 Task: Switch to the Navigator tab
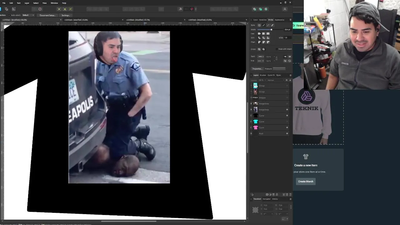click(x=267, y=199)
